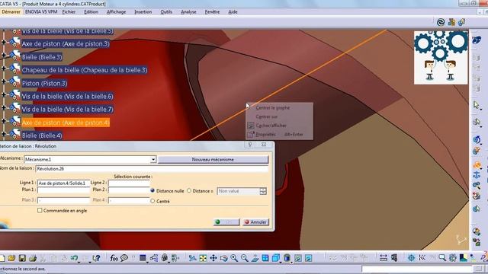Click the help question mark in dialog title
Viewport: 488px width, 274px height.
pos(249,145)
